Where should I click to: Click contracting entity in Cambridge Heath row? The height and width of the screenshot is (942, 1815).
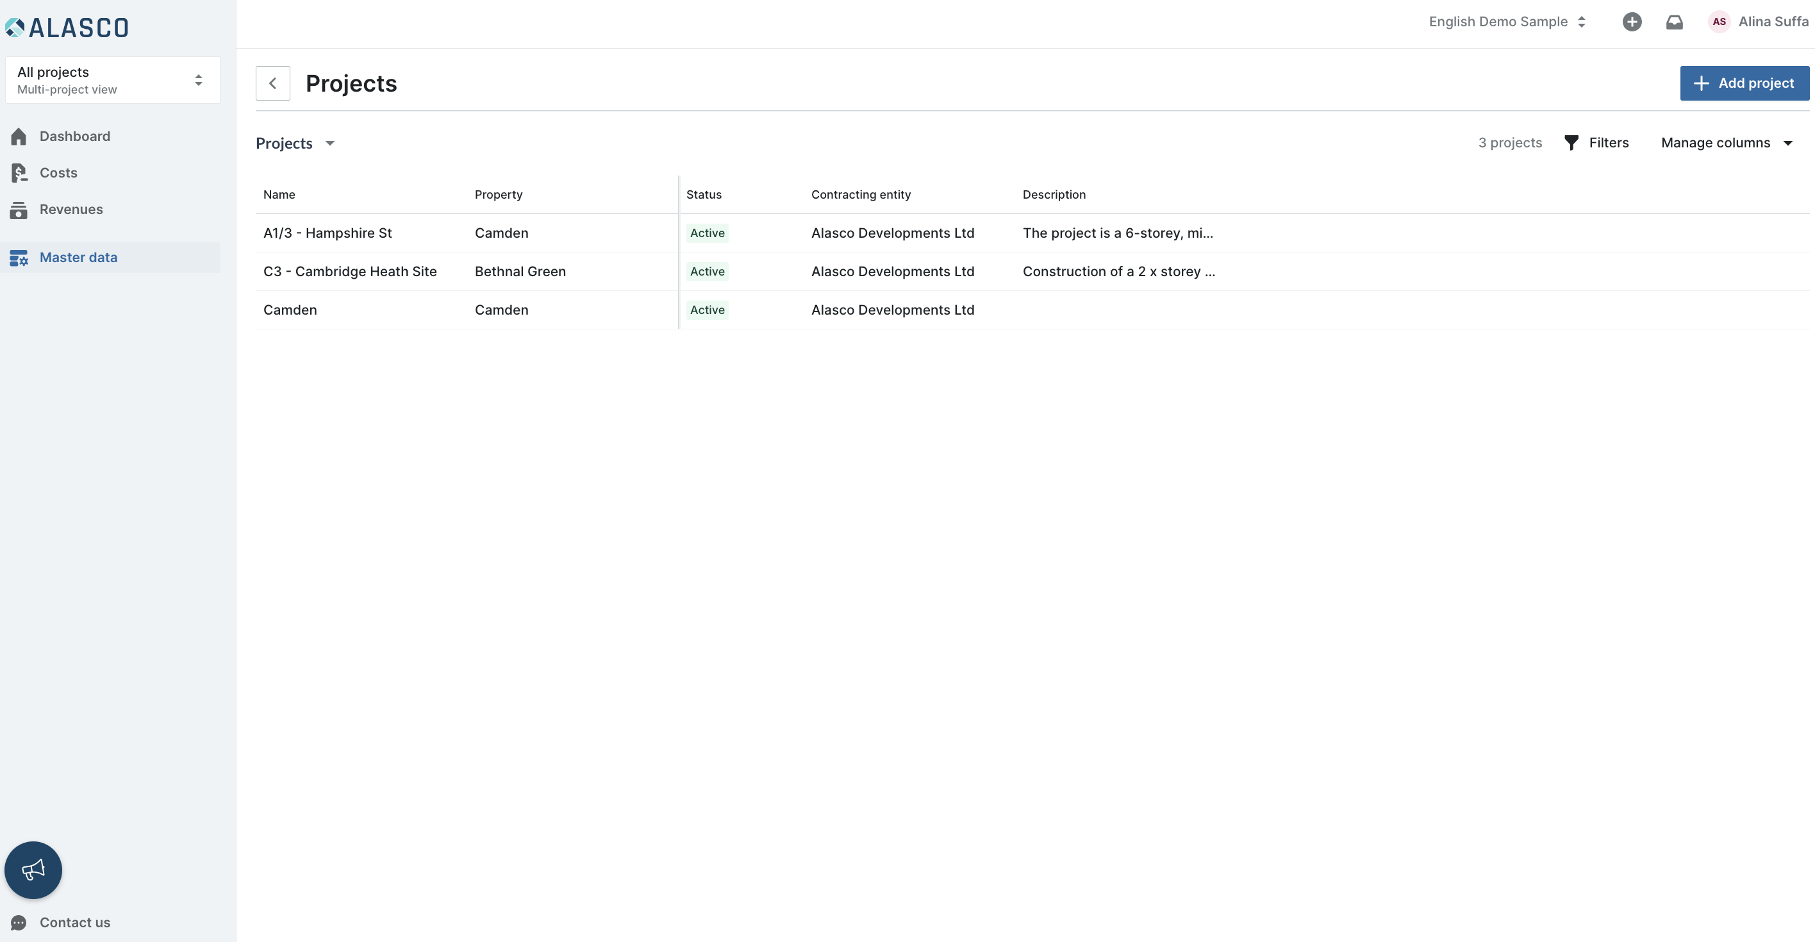pos(893,271)
